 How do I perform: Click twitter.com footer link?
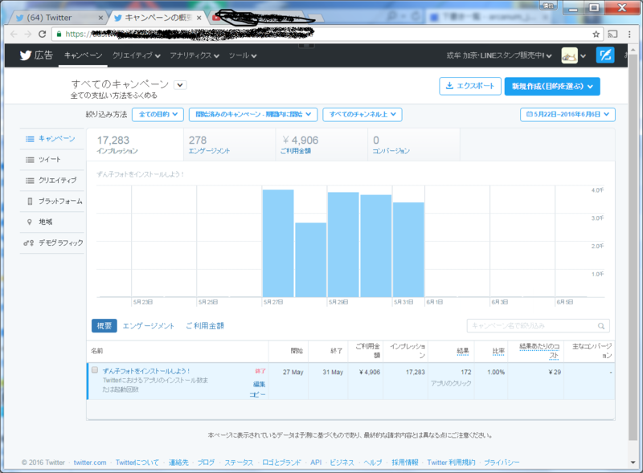(90, 463)
